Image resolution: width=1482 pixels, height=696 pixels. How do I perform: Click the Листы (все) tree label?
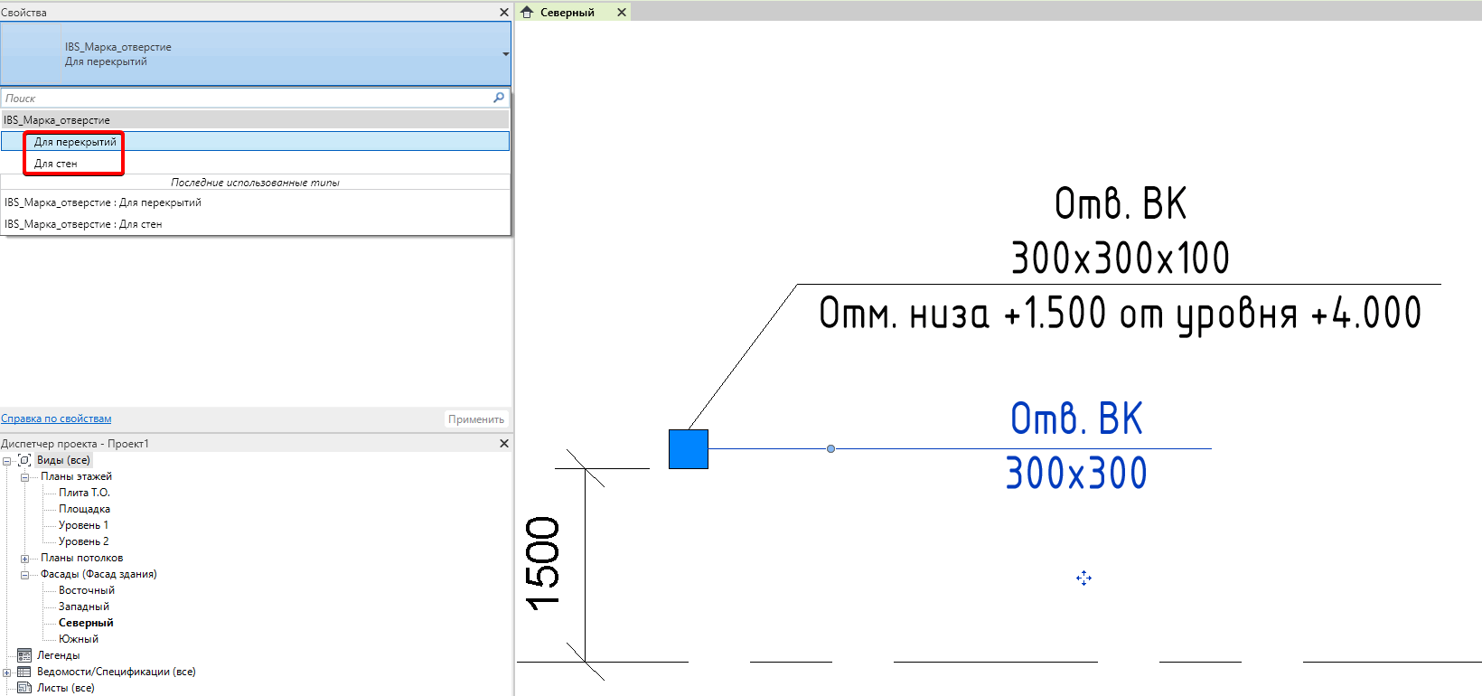click(65, 688)
